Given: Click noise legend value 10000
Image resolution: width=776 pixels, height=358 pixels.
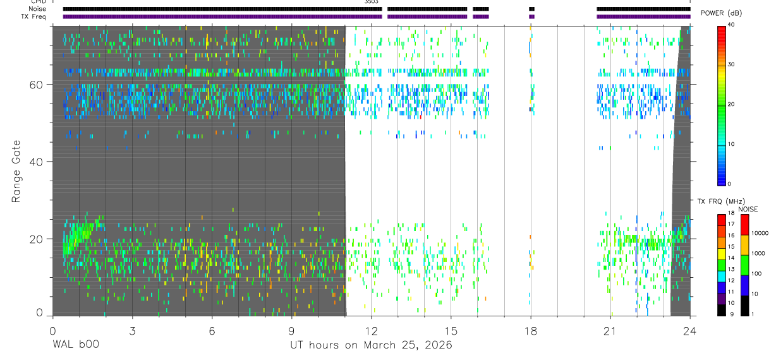Looking at the screenshot, I should tap(760, 234).
